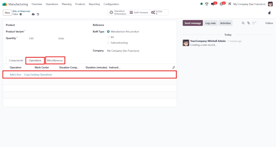Open the Products menu
Screen dimensions: 276x147
(x=80, y=4)
